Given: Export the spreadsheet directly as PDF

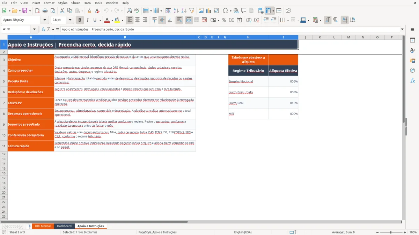Looking at the screenshot, I should point(37,11).
